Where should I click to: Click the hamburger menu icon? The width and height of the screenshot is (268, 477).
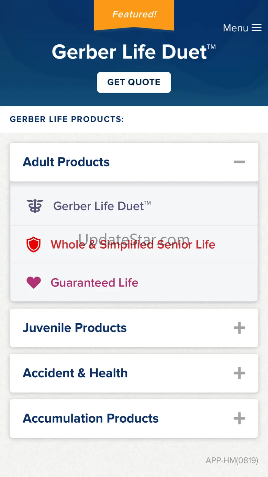tap(257, 28)
